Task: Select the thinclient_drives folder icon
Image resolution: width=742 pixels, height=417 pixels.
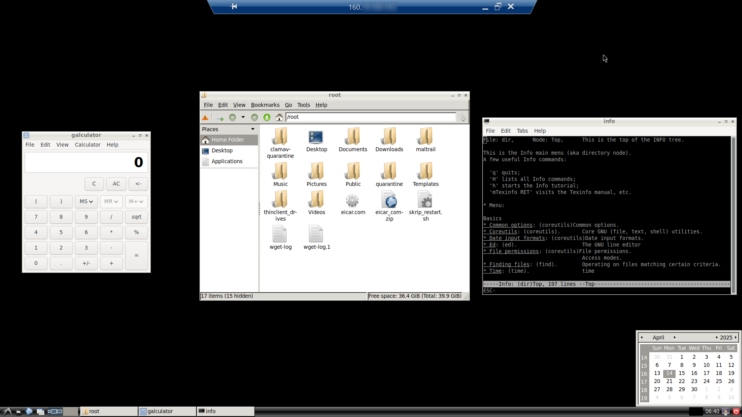Action: (x=280, y=199)
